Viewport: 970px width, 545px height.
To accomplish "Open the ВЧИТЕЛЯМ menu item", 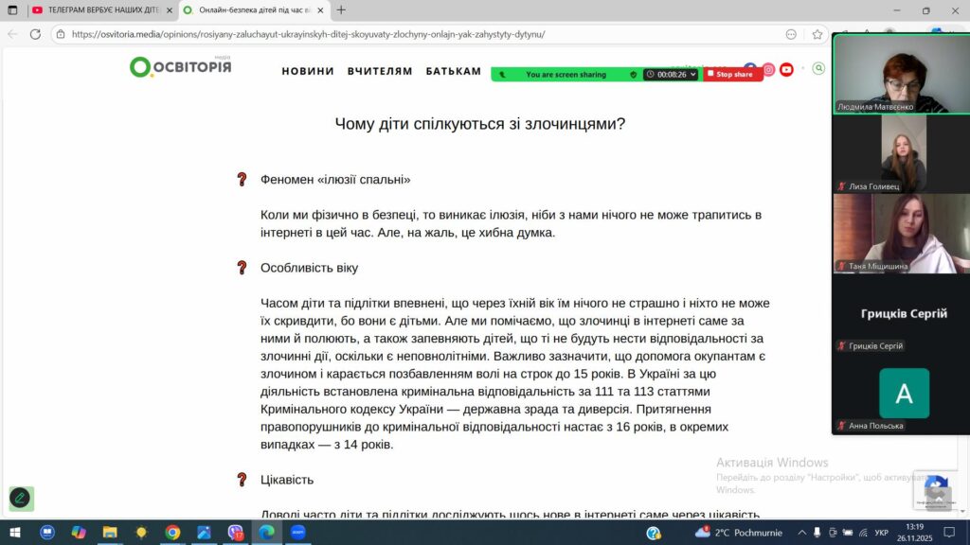I will tap(380, 71).
